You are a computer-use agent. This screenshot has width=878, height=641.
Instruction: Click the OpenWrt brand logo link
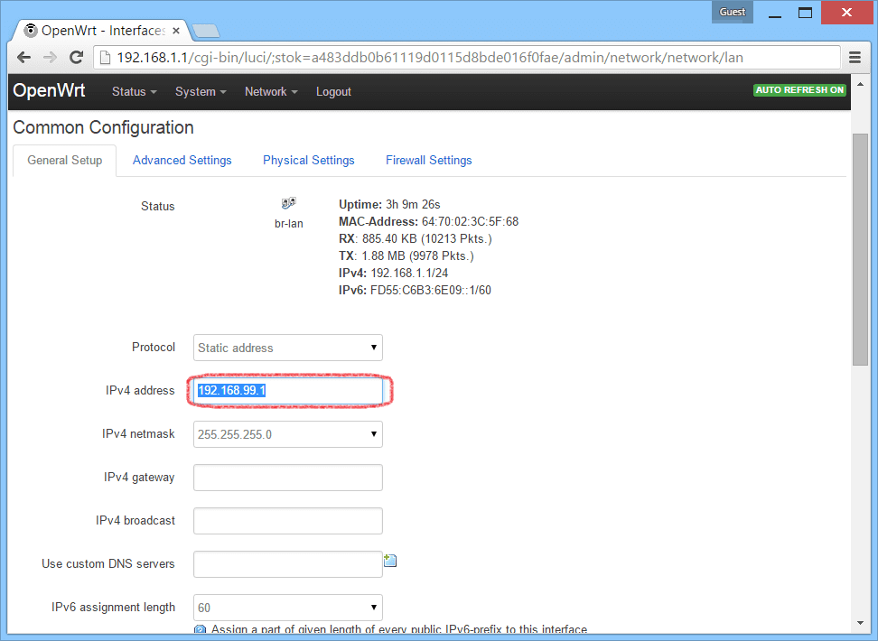coord(49,90)
